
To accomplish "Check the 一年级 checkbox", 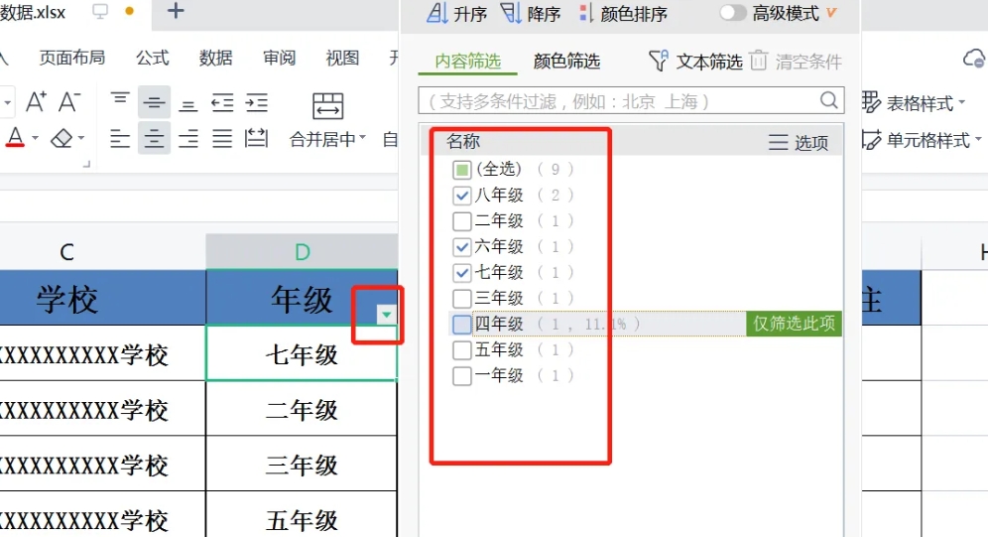I will click(462, 375).
